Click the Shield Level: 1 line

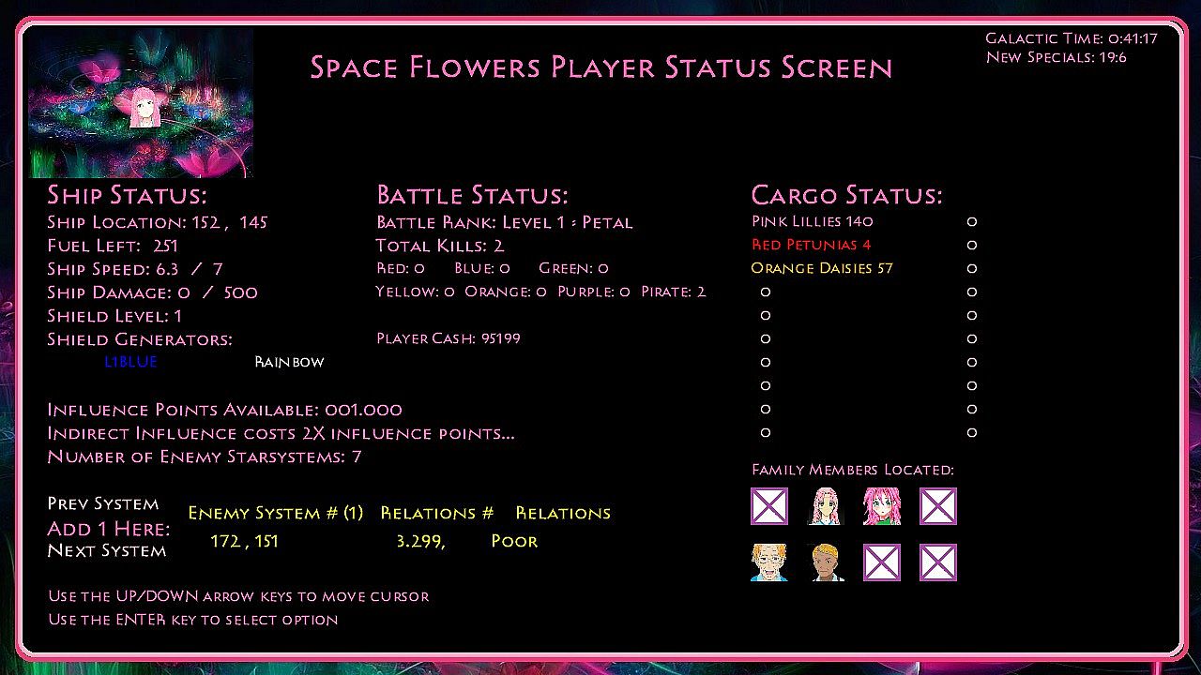pos(114,316)
